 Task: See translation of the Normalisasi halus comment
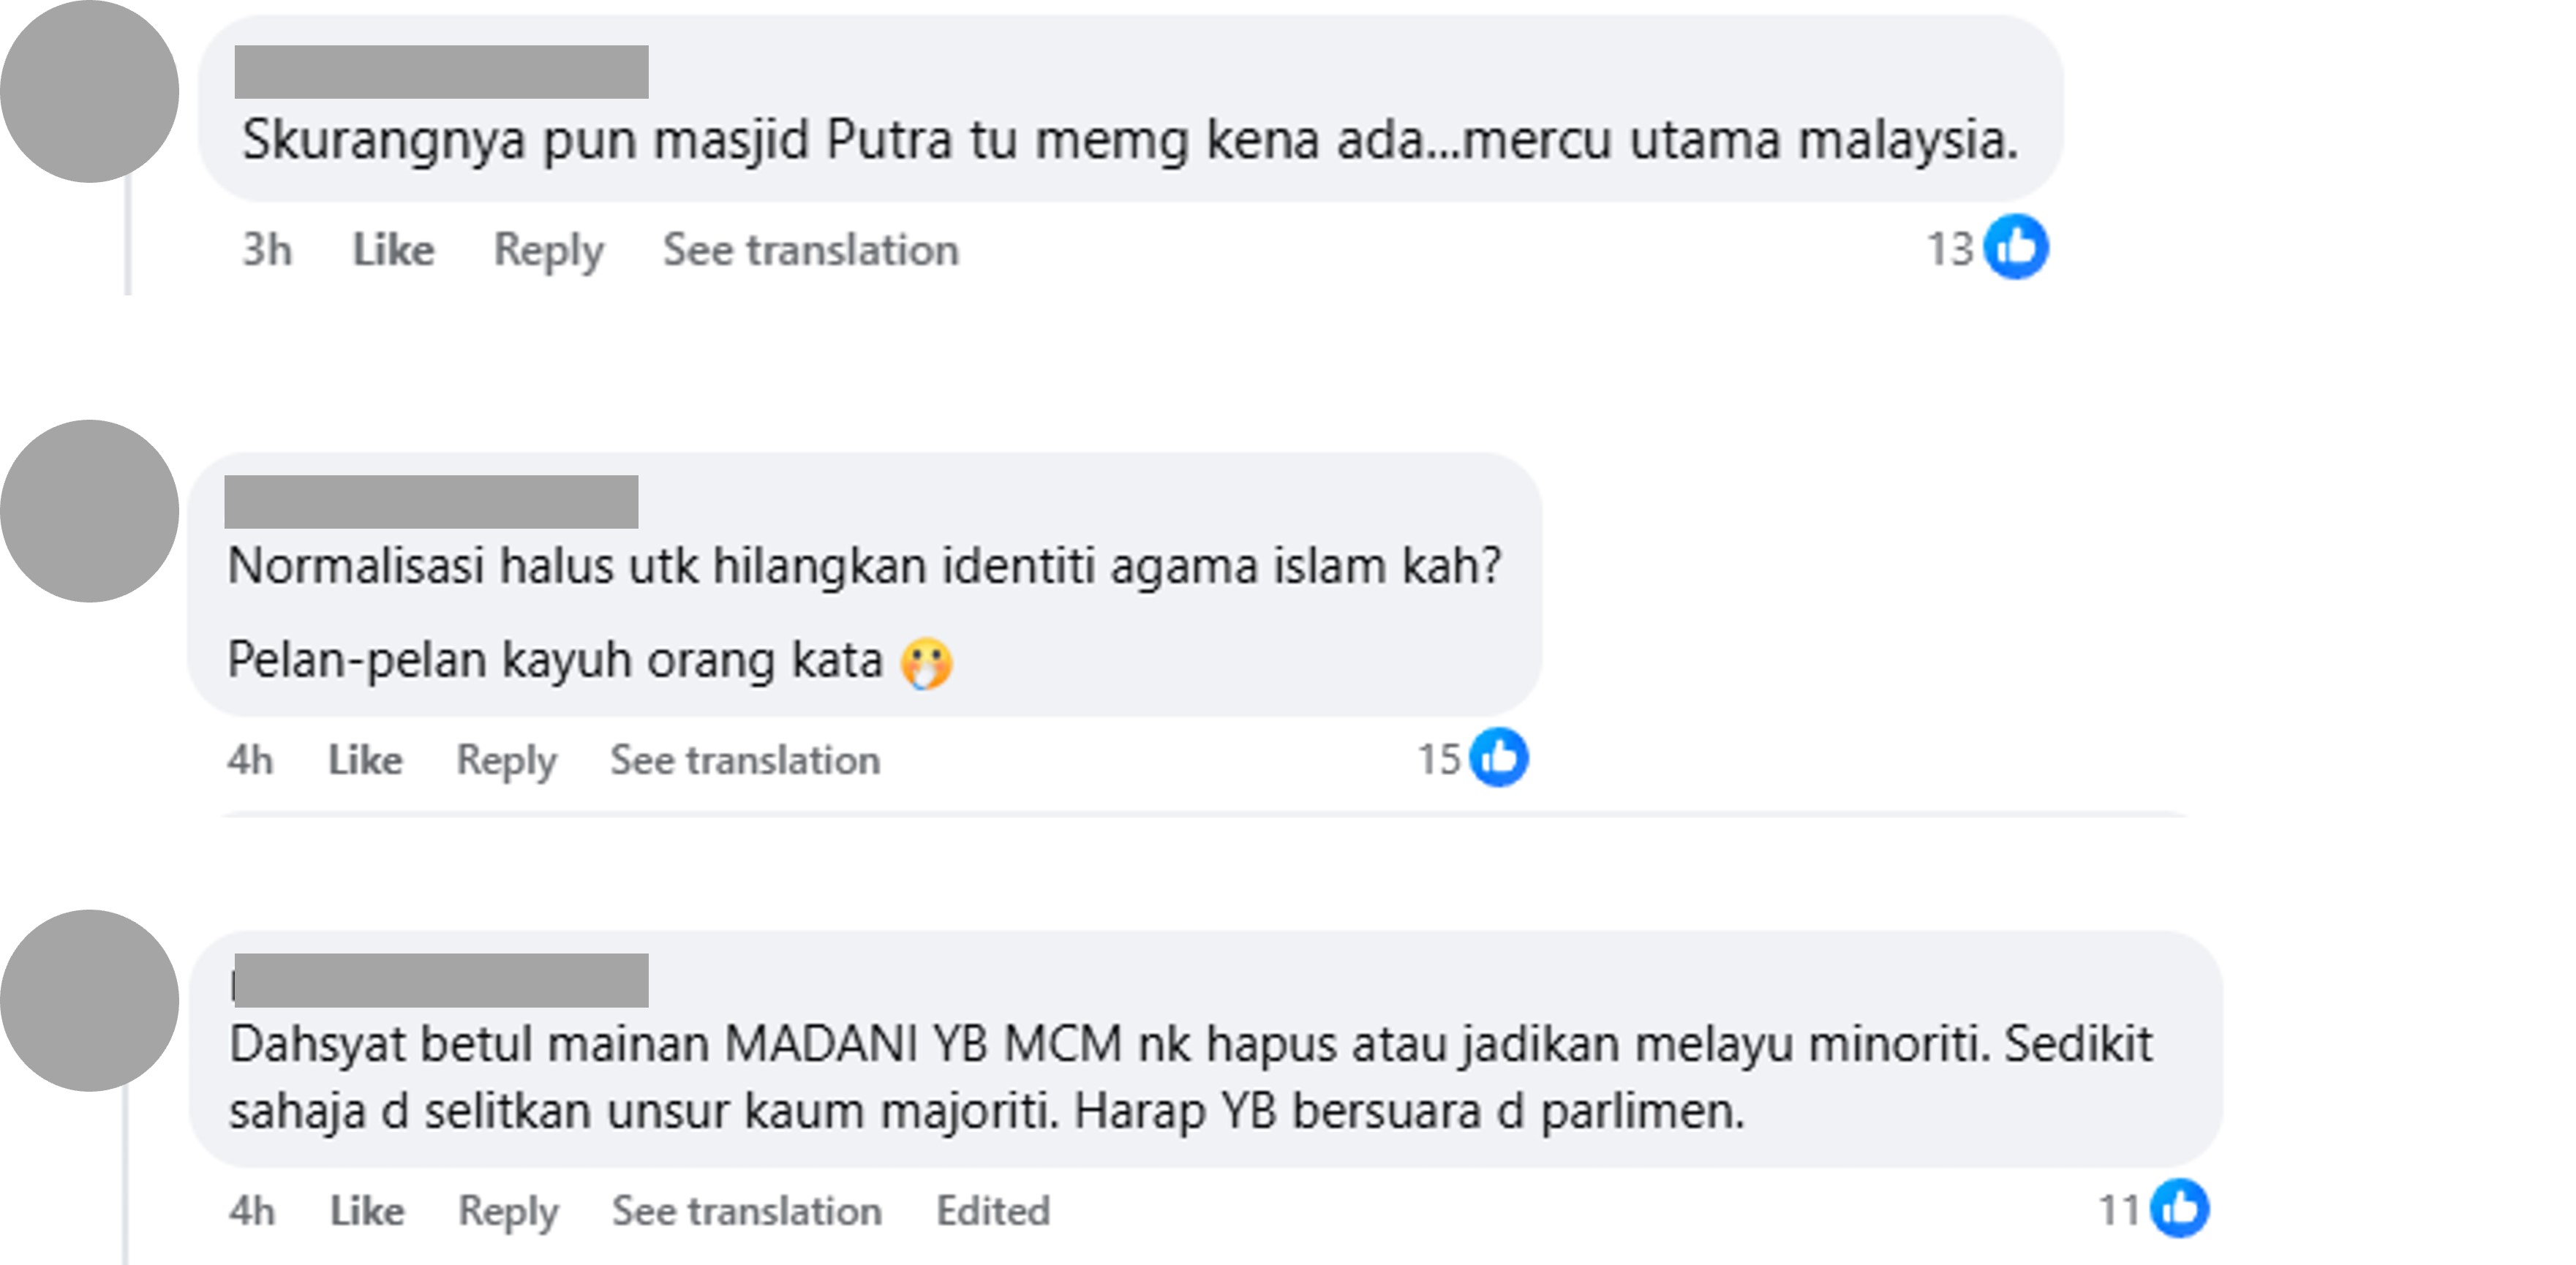coord(745,760)
